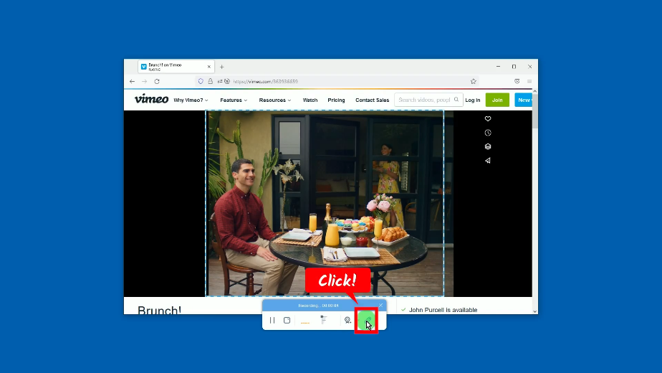Reload the Vimeo page
The width and height of the screenshot is (662, 373).
pos(157,81)
